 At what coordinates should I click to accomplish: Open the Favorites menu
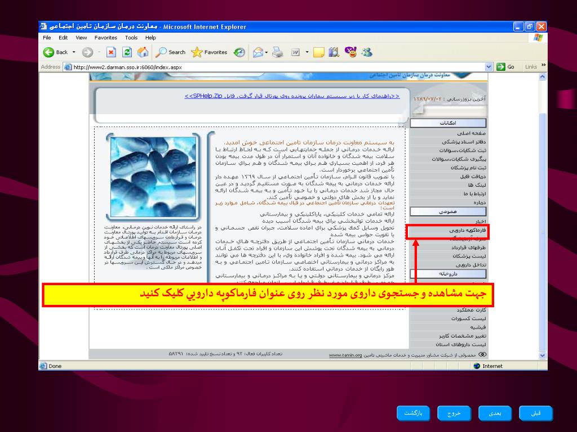(x=105, y=38)
